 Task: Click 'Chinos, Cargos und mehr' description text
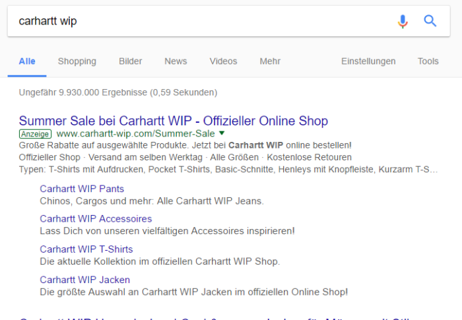point(152,201)
